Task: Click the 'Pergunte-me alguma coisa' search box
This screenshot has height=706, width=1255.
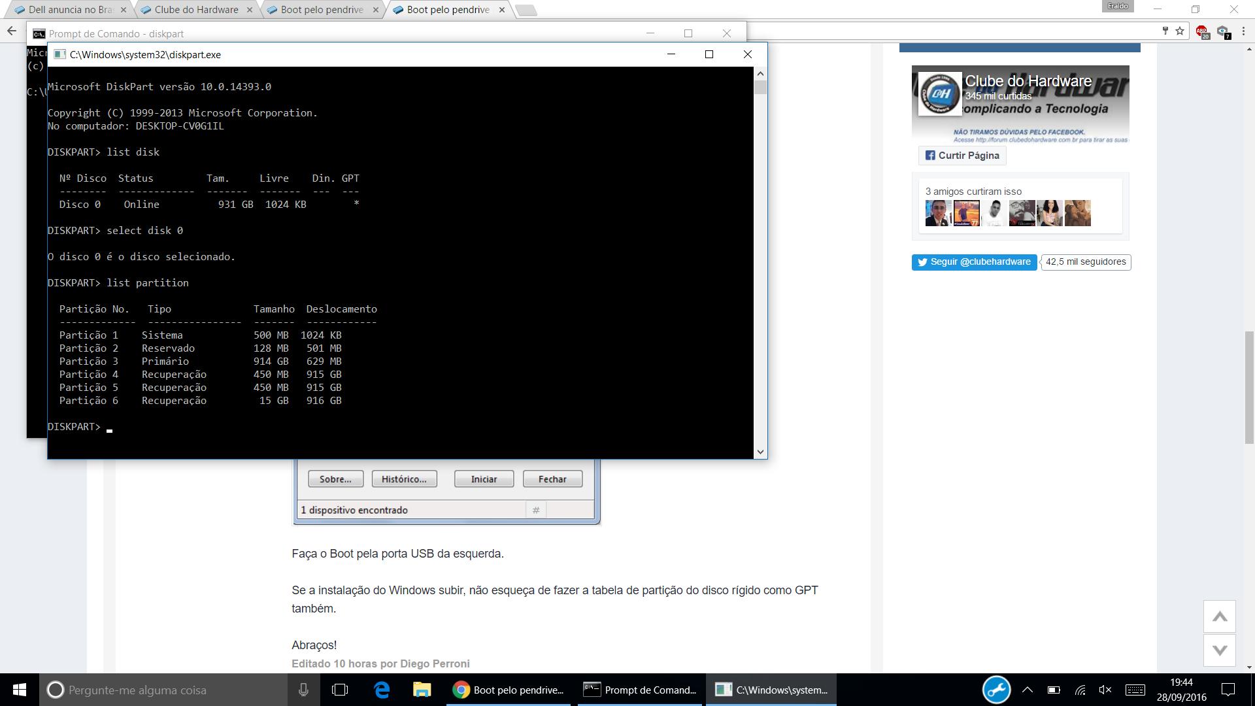Action: [163, 690]
